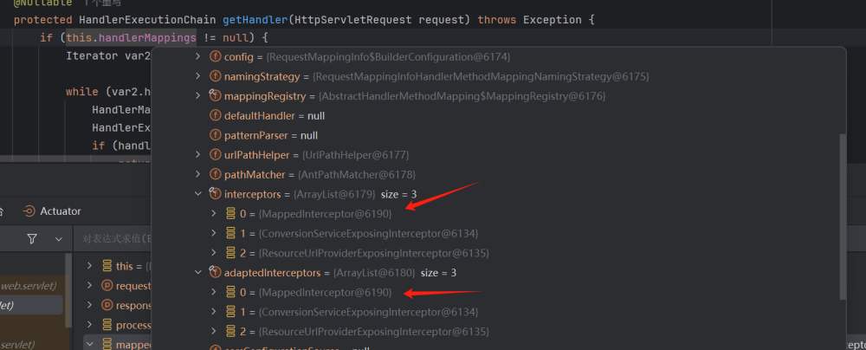Expand adaptedInterceptors element 1 ConversionServiceExposingInterceptor
Screen dimensions: 866x350
(214, 311)
